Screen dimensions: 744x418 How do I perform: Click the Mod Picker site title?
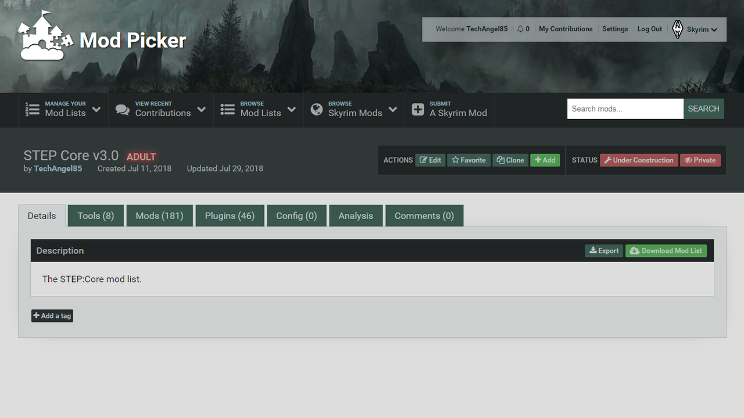click(x=133, y=40)
